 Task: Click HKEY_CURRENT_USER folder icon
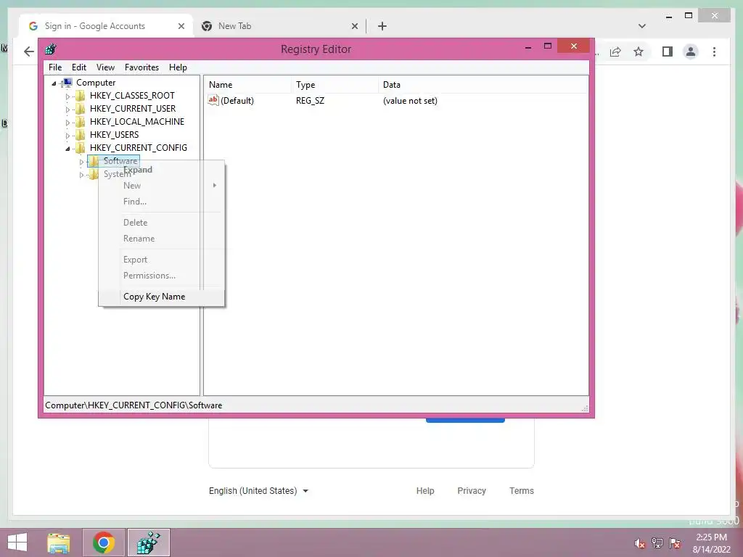pyautogui.click(x=81, y=109)
